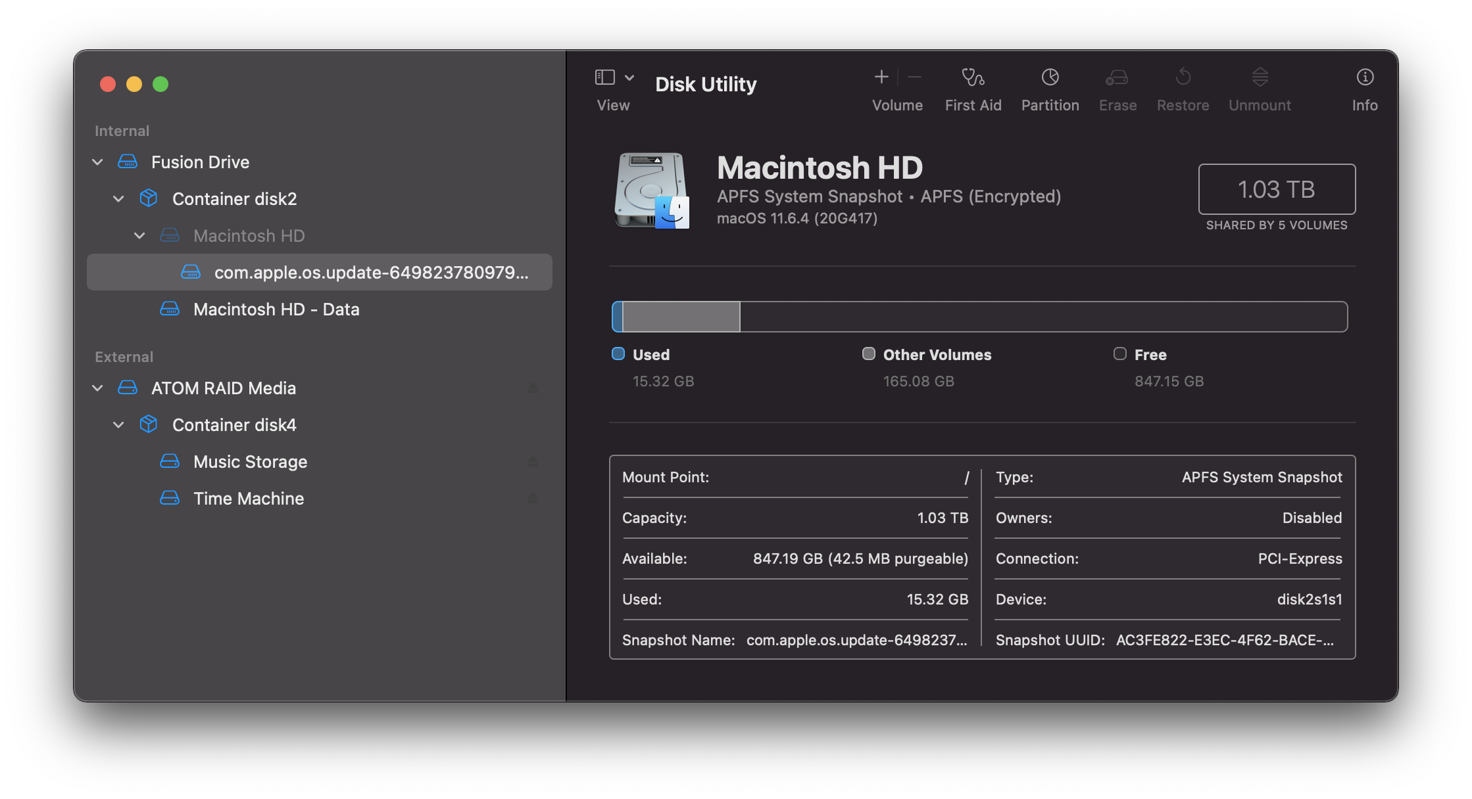Select Container disk4 in sidebar
Viewport: 1472px width, 799px height.
click(234, 425)
